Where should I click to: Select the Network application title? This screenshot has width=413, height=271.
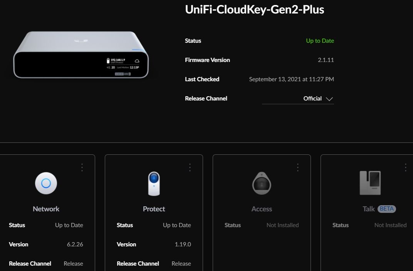[46, 209]
